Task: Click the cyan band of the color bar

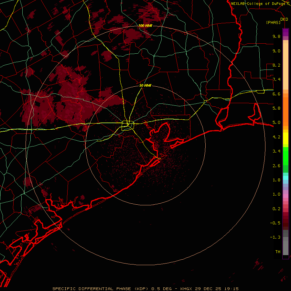Action: pos(286,178)
